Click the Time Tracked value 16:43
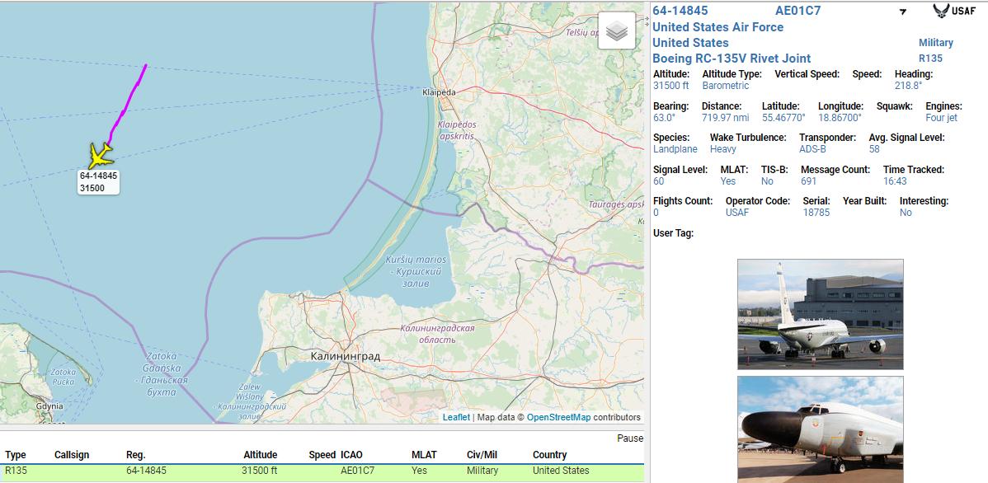Viewport: 988px width, 483px height. click(895, 181)
